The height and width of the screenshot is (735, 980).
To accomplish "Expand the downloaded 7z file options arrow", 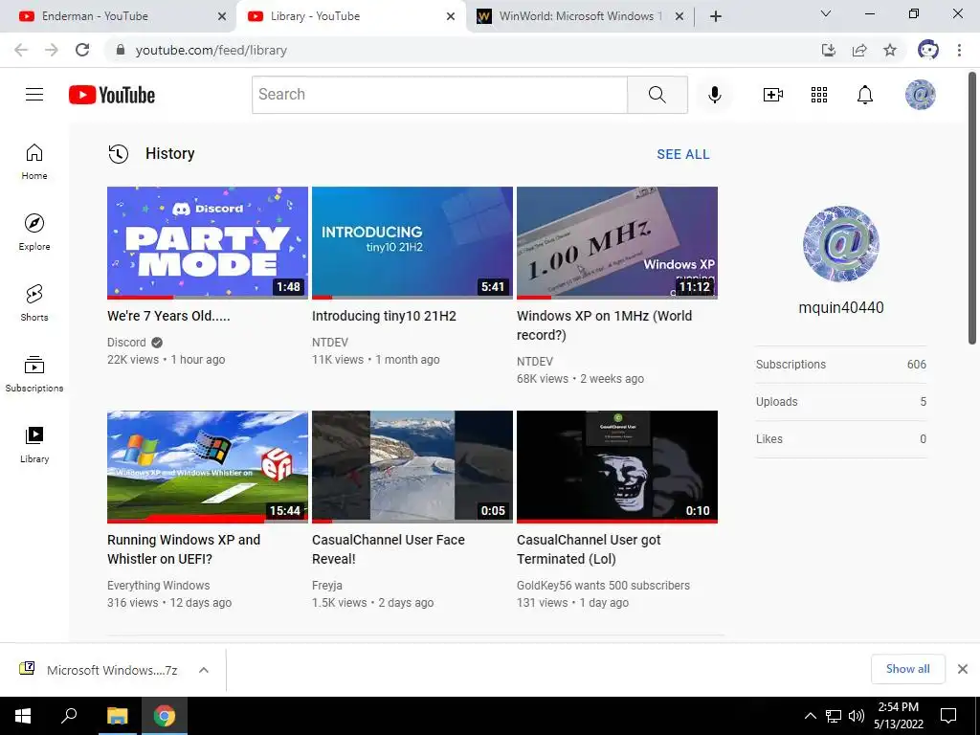I will [x=203, y=670].
